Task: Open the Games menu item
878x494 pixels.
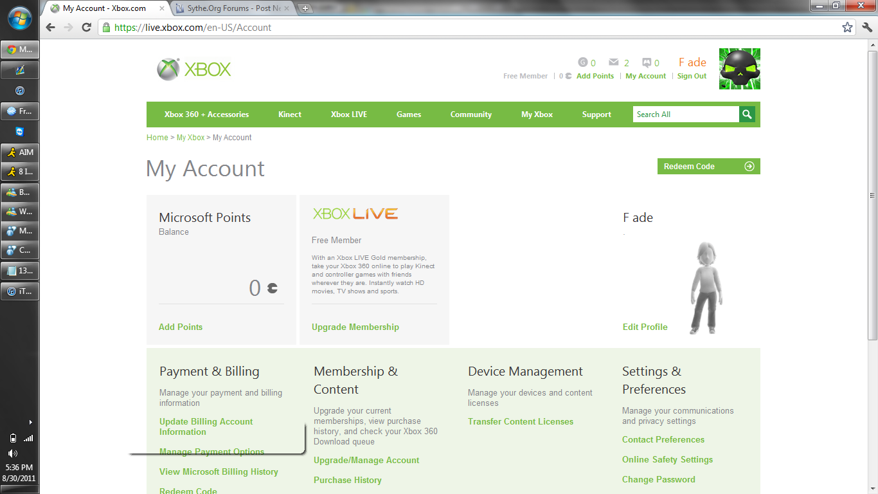Action: 409,114
